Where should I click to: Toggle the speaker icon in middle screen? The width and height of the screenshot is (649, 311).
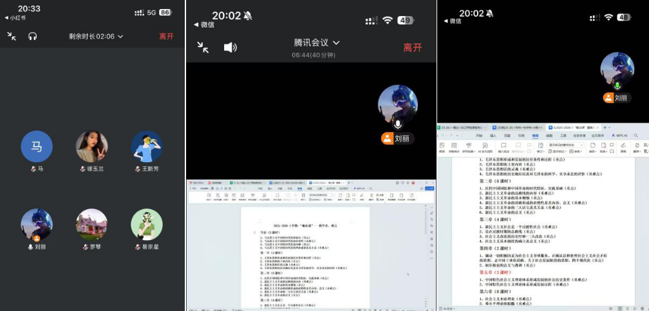pos(230,47)
